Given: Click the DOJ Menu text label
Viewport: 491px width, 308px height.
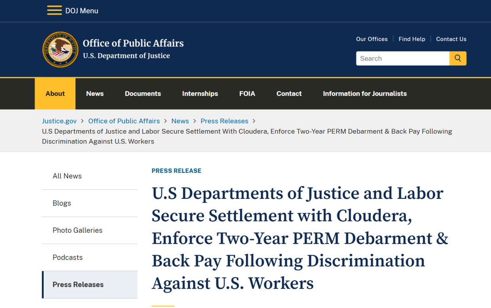Looking at the screenshot, I should pyautogui.click(x=82, y=10).
